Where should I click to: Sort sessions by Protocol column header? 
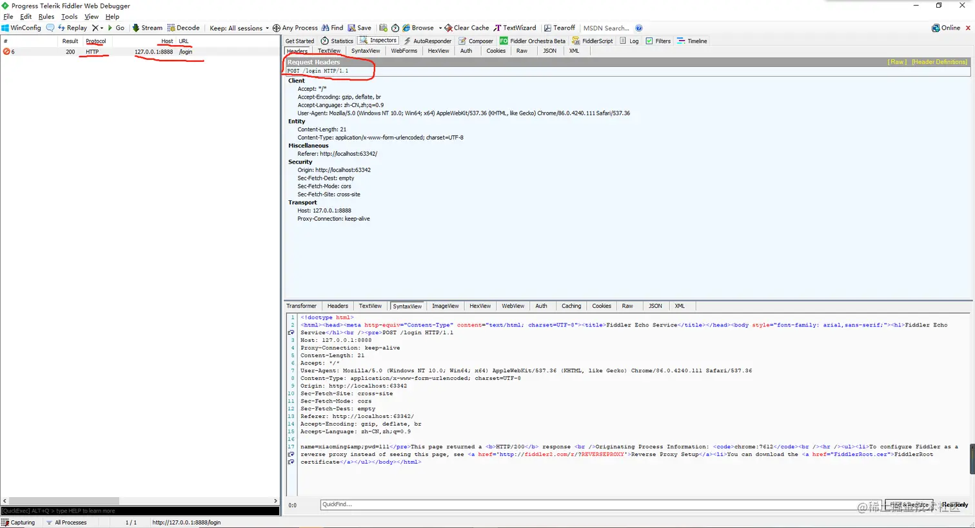[95, 41]
